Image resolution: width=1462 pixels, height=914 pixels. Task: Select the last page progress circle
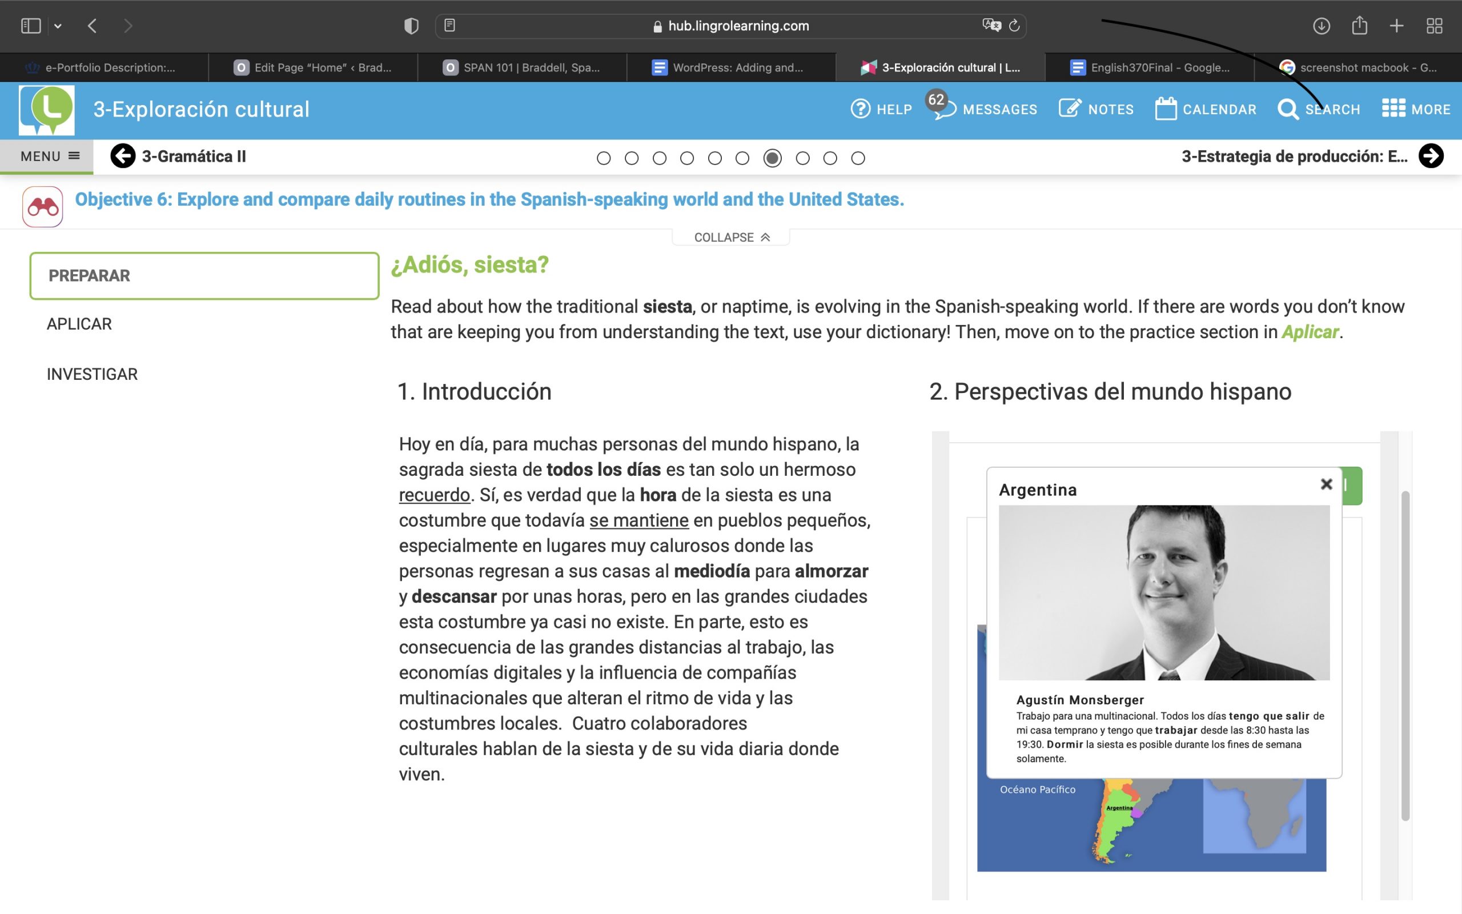(857, 158)
